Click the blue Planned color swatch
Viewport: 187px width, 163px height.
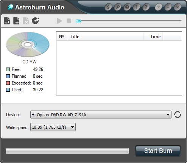click(8, 76)
